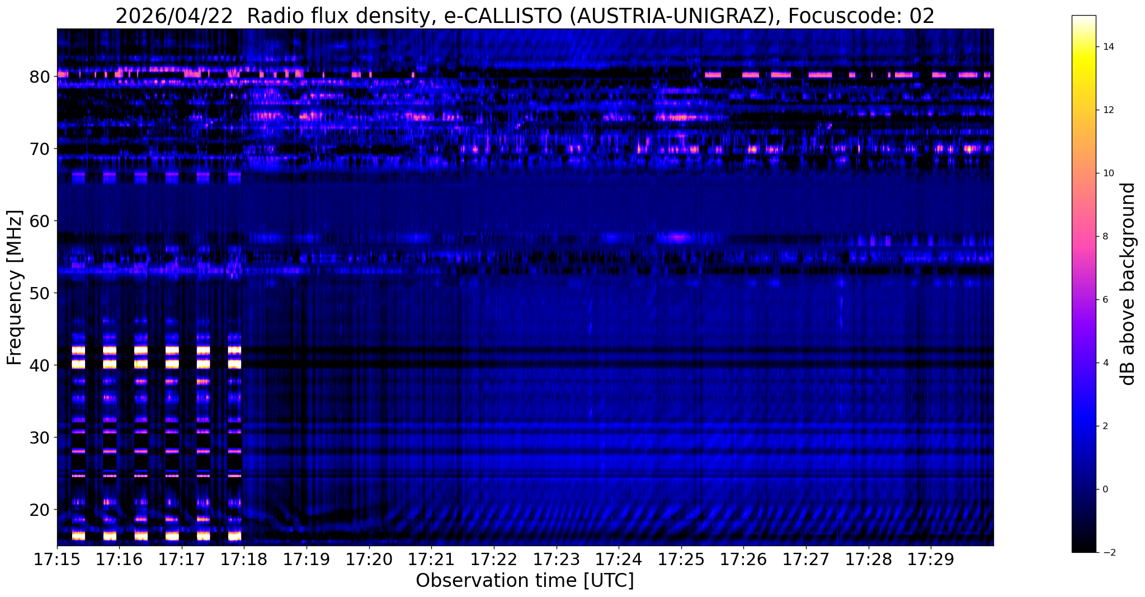Click the 17:29 time tick label

[x=931, y=560]
